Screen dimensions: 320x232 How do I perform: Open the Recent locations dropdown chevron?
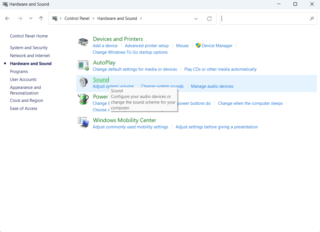click(x=31, y=18)
